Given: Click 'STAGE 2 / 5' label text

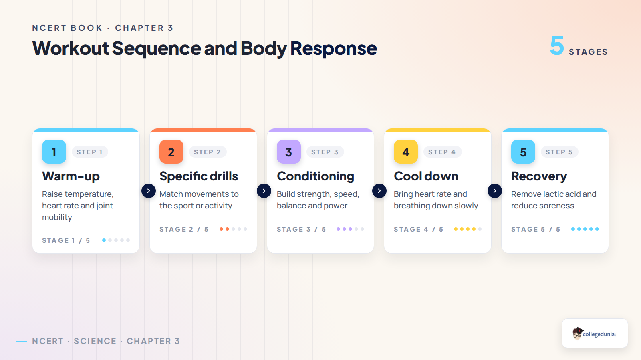Looking at the screenshot, I should (184, 229).
